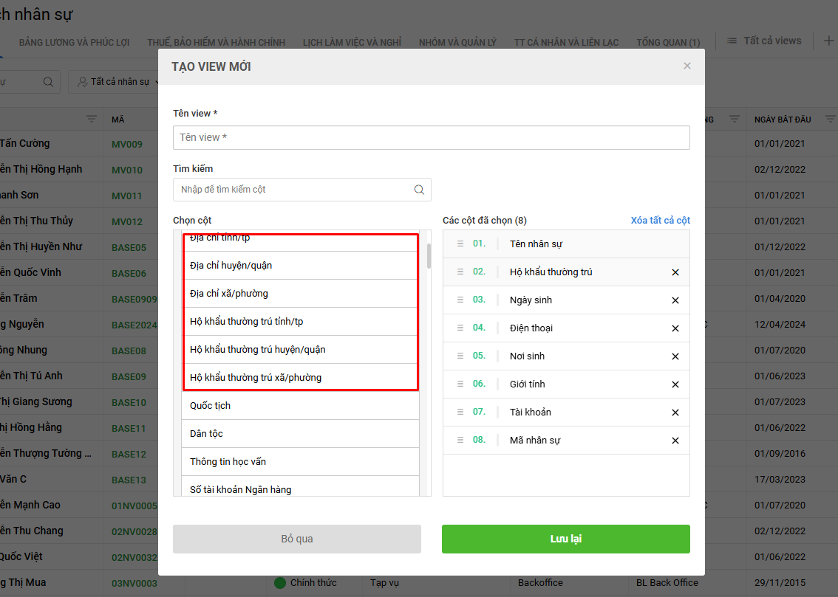Click Tấn Cường employee name
This screenshot has width=838, height=597.
tap(24, 143)
